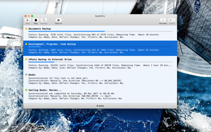This screenshot has width=211, height=132.
Task: Minimize window with yellow button
Action: click(x=29, y=16)
